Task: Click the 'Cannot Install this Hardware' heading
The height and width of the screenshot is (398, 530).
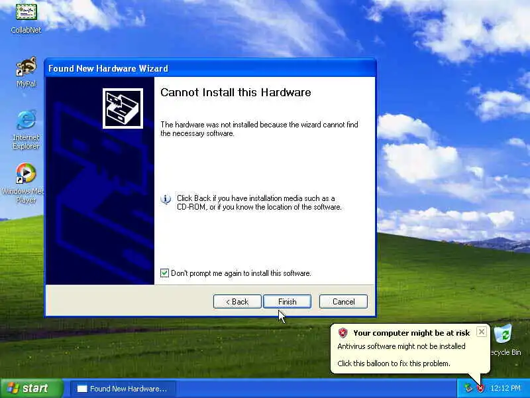Action: [x=236, y=92]
